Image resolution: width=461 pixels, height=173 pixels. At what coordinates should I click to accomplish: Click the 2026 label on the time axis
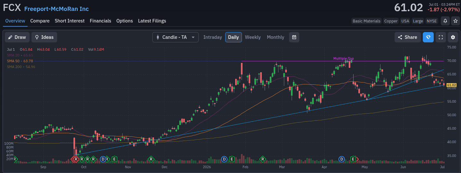coord(207,167)
